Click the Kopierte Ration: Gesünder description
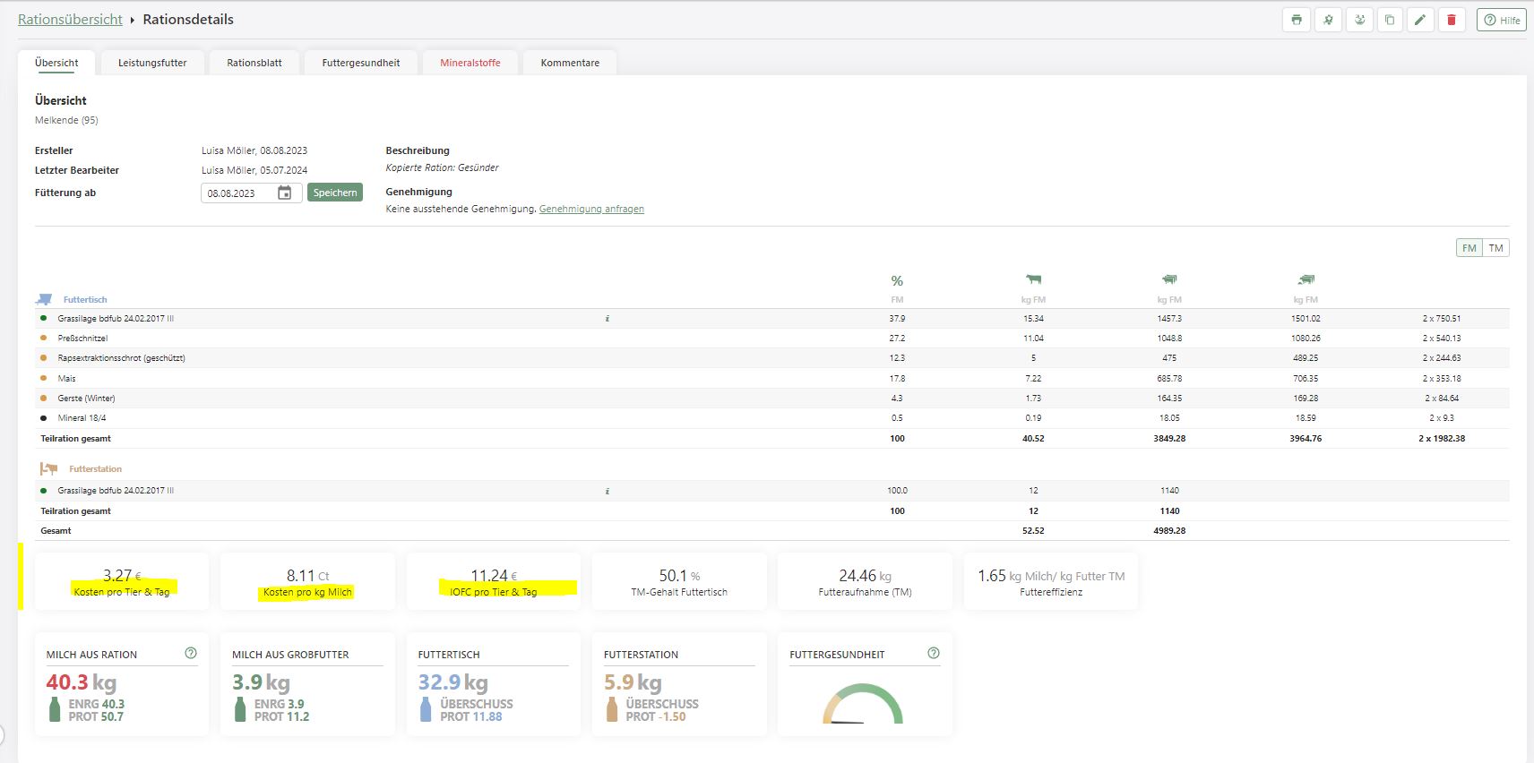Viewport: 1534px width, 763px height. click(442, 167)
